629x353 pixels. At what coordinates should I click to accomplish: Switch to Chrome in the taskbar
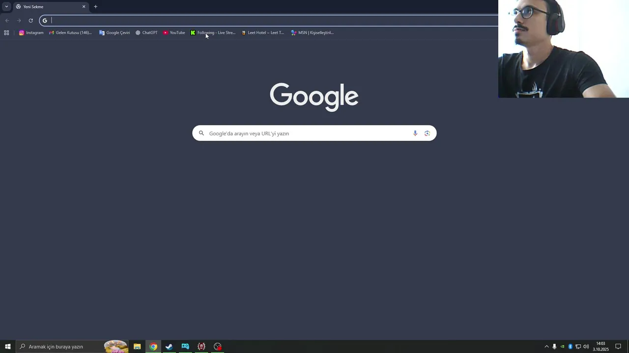point(153,347)
